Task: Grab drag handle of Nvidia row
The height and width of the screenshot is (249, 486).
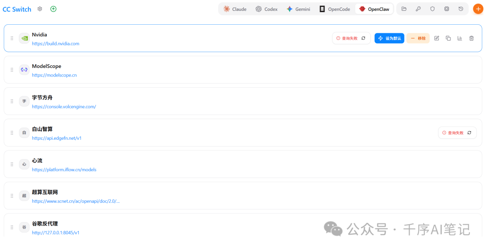Action: point(12,38)
